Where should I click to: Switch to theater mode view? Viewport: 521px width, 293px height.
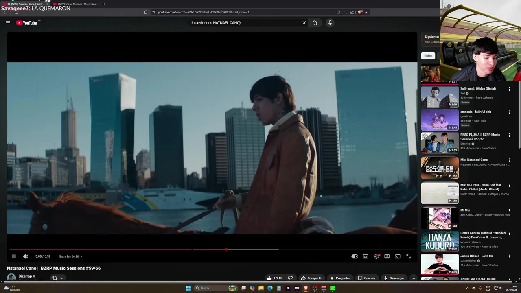pos(387,256)
